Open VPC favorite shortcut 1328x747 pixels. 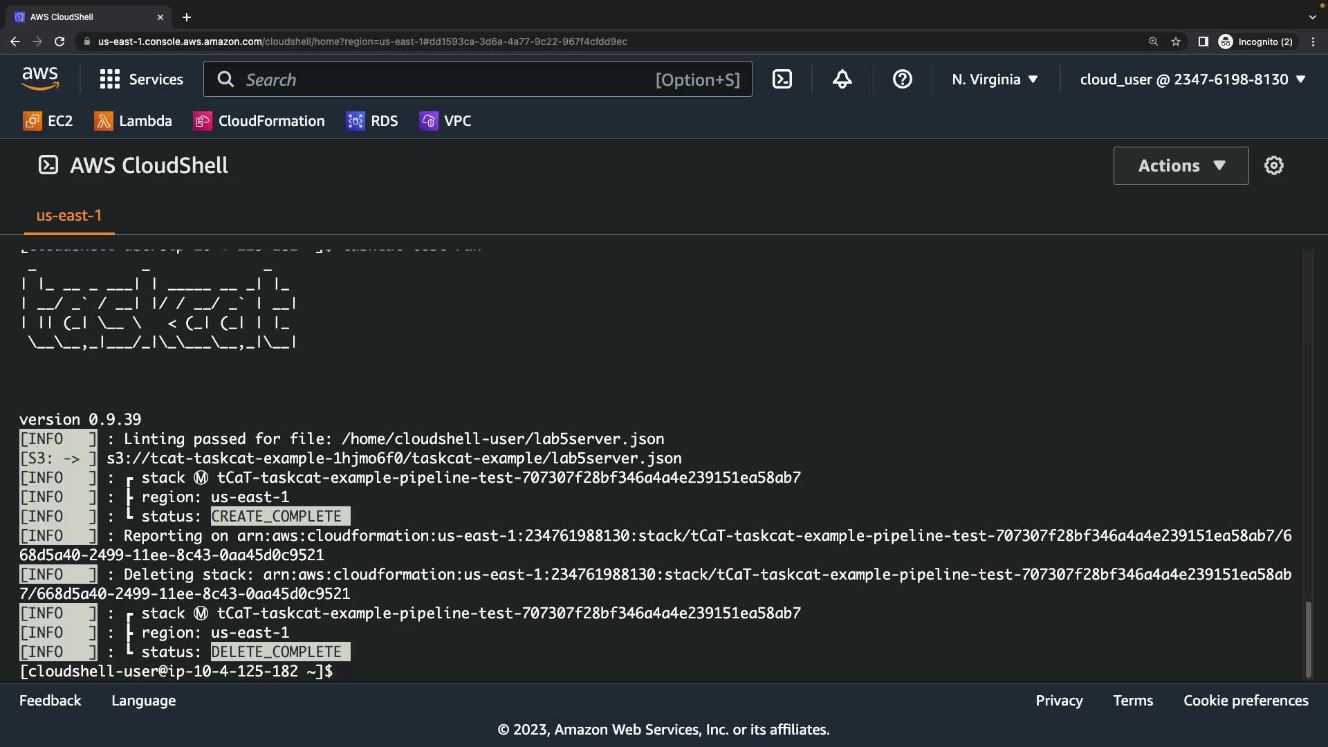point(445,121)
